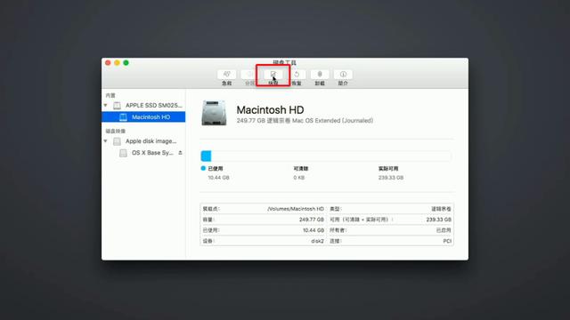Viewport: 570px width, 320px height.
Task: Click the volume icon beside Macintosh HD in sidebar
Action: pyautogui.click(x=123, y=117)
